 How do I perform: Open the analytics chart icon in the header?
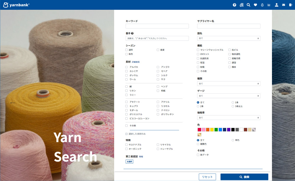(269, 5)
